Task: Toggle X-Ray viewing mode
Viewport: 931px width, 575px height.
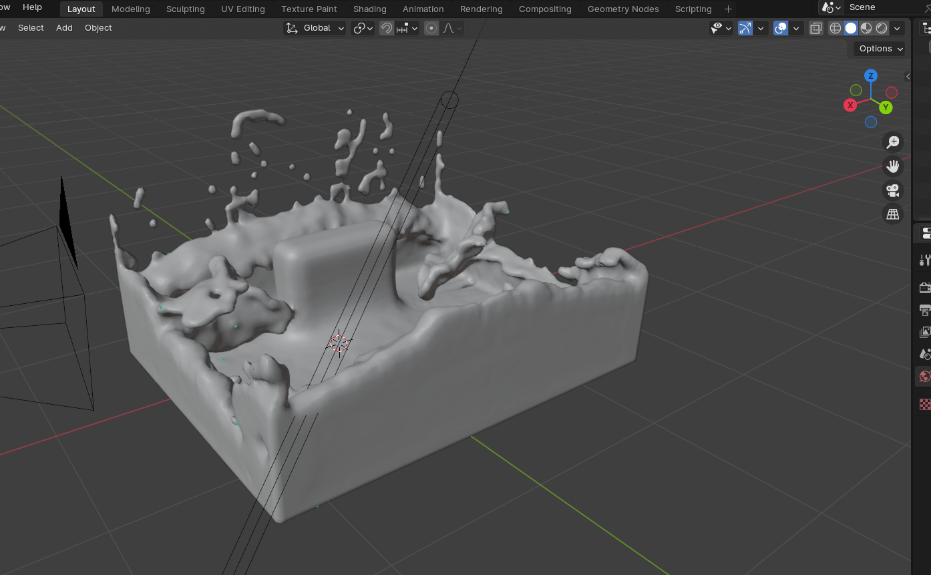Action: click(x=815, y=28)
